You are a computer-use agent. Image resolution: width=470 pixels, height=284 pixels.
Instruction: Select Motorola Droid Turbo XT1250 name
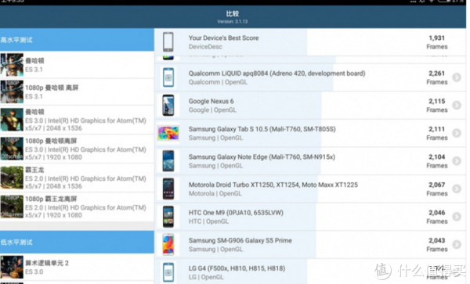pos(273,185)
